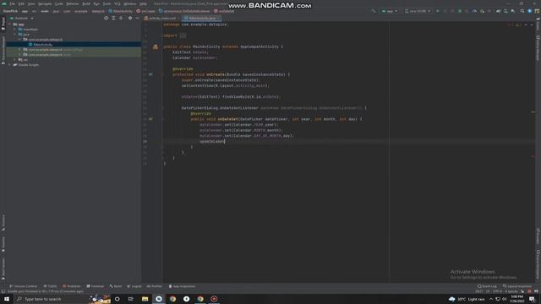Open the Windows notification center
The height and width of the screenshot is (304, 541).
(532, 299)
